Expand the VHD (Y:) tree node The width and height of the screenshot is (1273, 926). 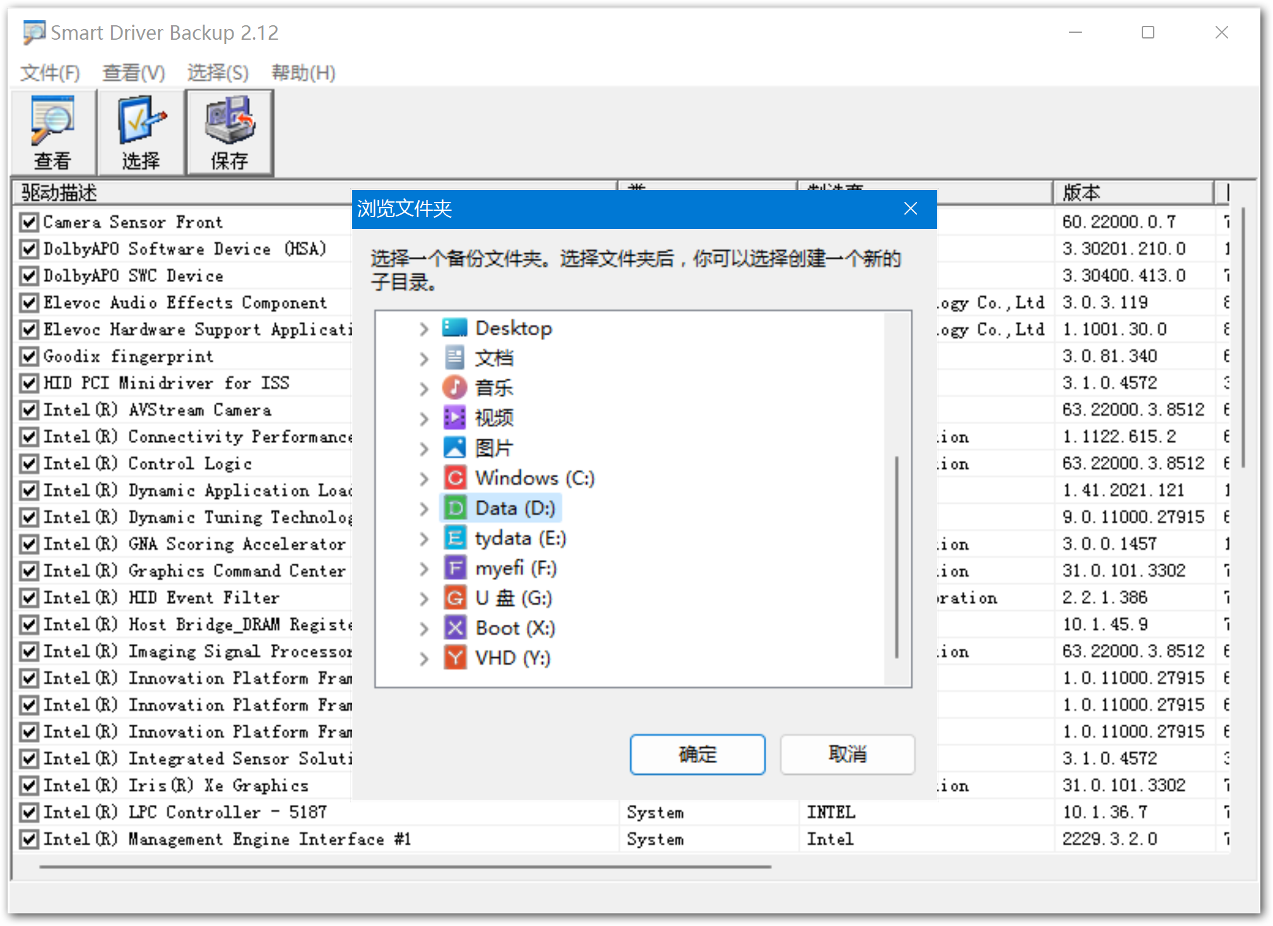click(424, 659)
